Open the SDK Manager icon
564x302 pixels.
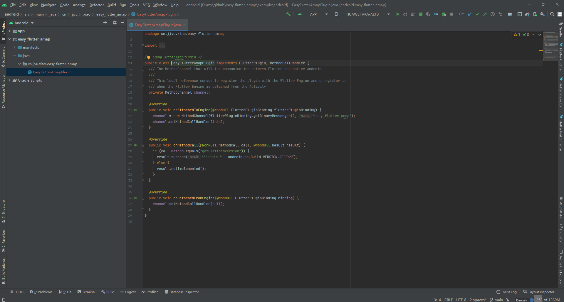(x=543, y=14)
